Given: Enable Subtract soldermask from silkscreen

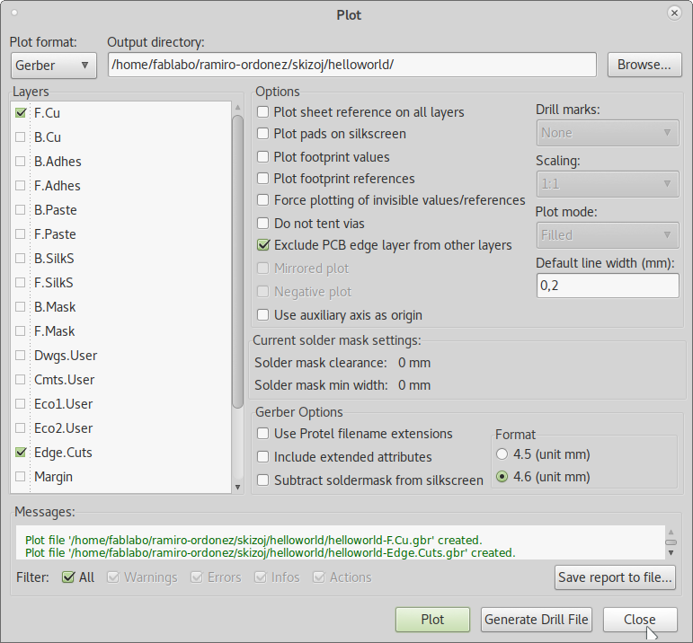Looking at the screenshot, I should point(263,480).
